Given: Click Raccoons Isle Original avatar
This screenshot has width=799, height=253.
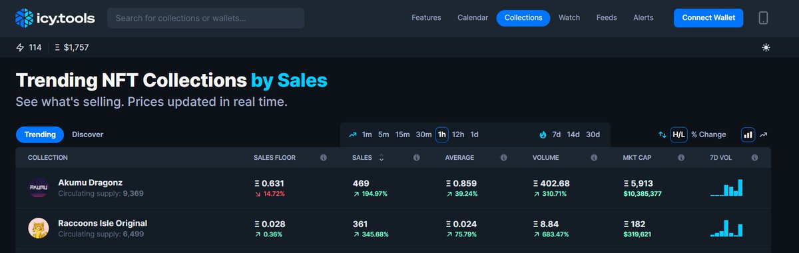Looking at the screenshot, I should [x=38, y=228].
